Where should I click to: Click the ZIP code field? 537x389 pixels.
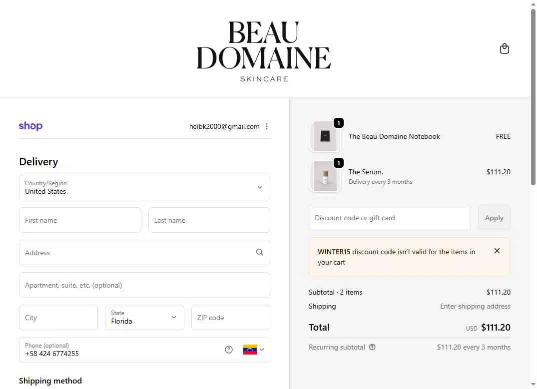tap(231, 318)
